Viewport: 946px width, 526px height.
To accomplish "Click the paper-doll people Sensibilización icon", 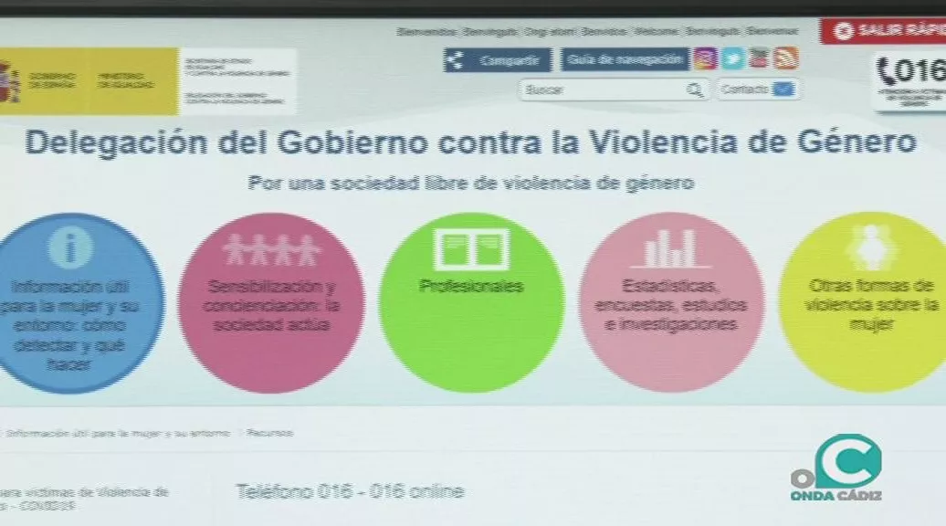I will pos(271,249).
